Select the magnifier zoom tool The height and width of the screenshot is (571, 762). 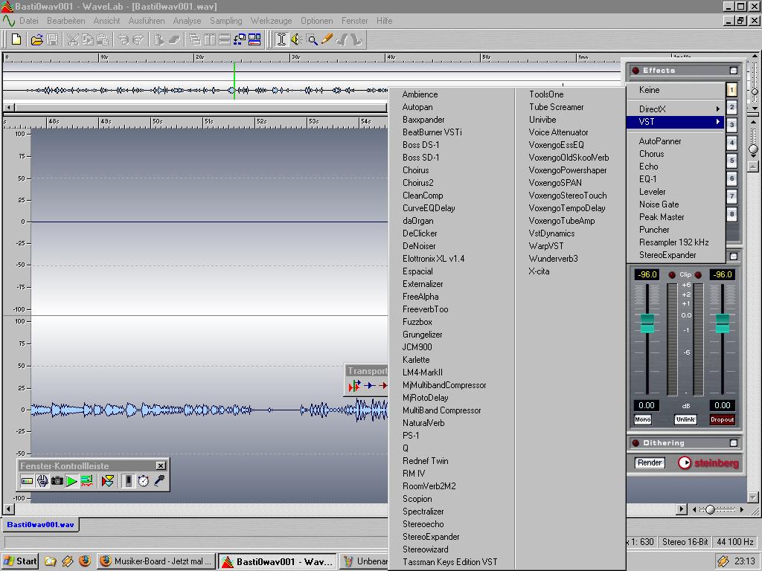[x=312, y=40]
